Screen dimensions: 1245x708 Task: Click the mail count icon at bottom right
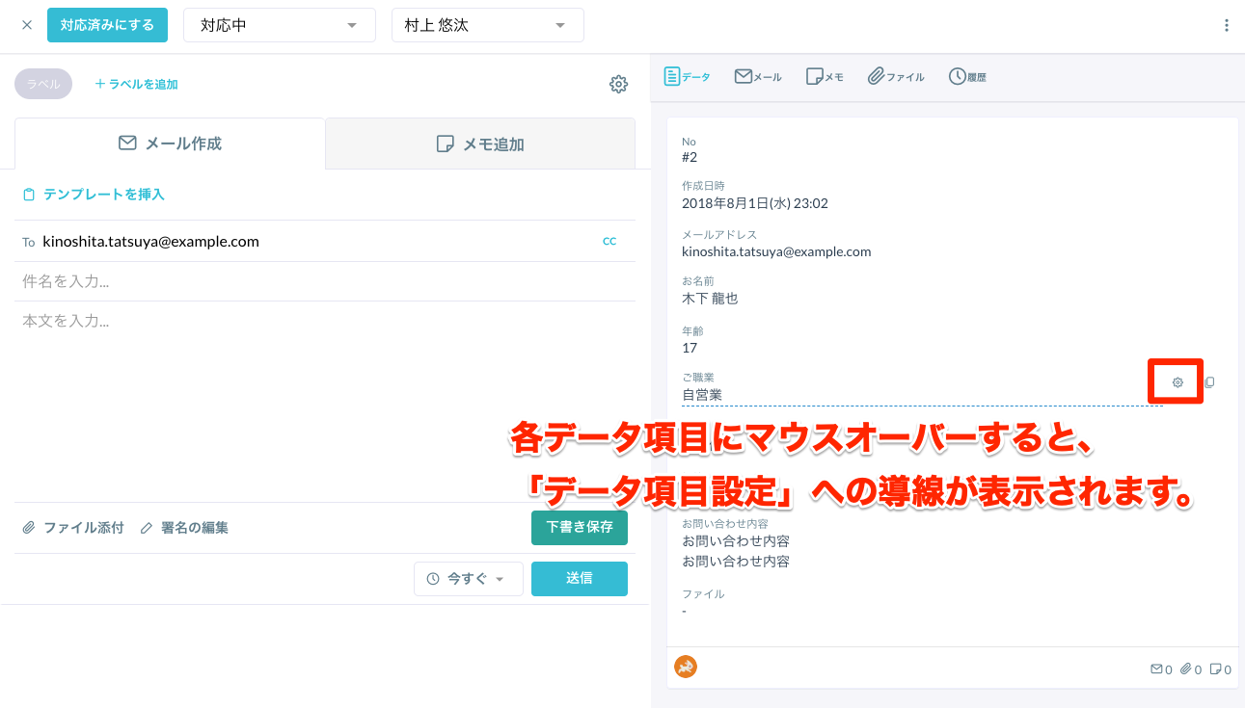1161,669
